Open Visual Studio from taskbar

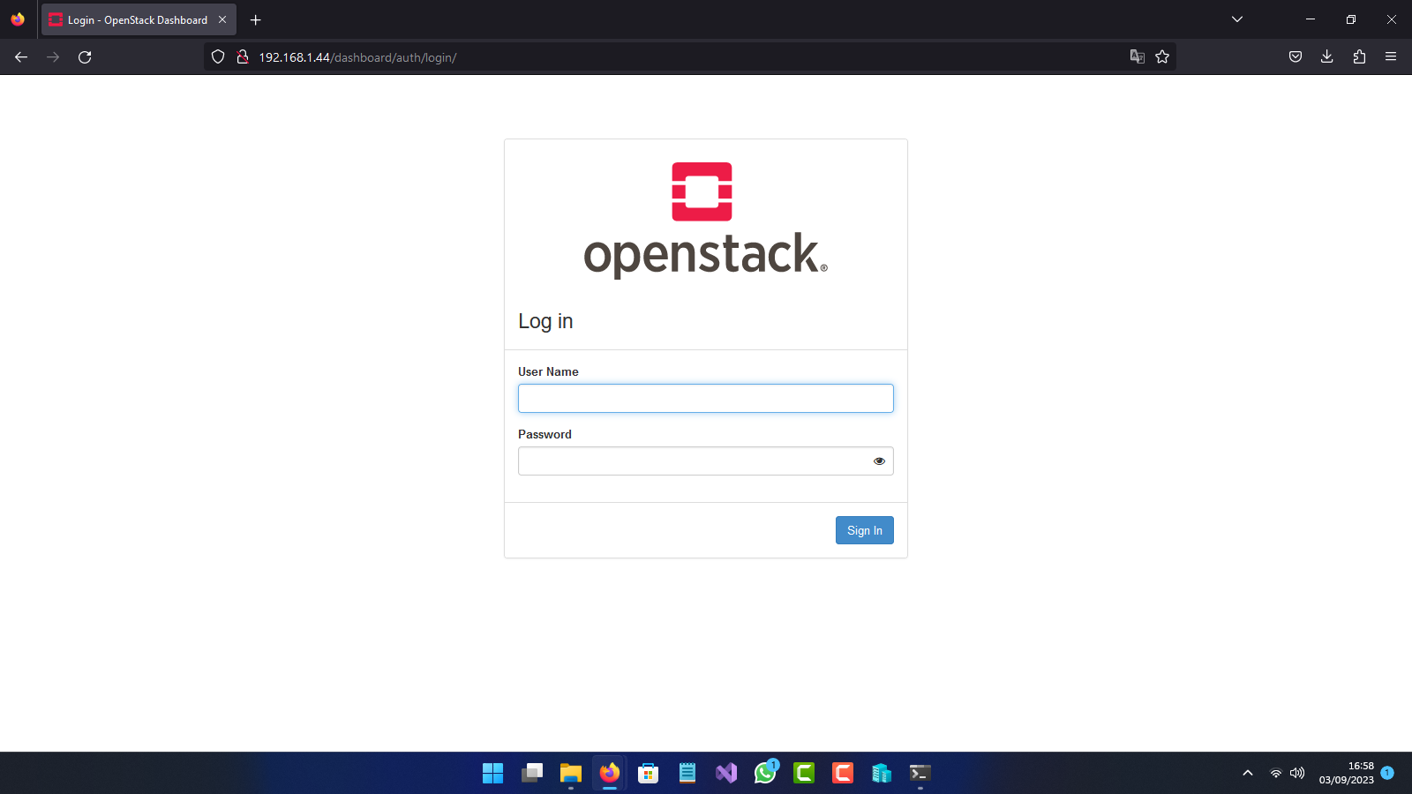point(726,774)
